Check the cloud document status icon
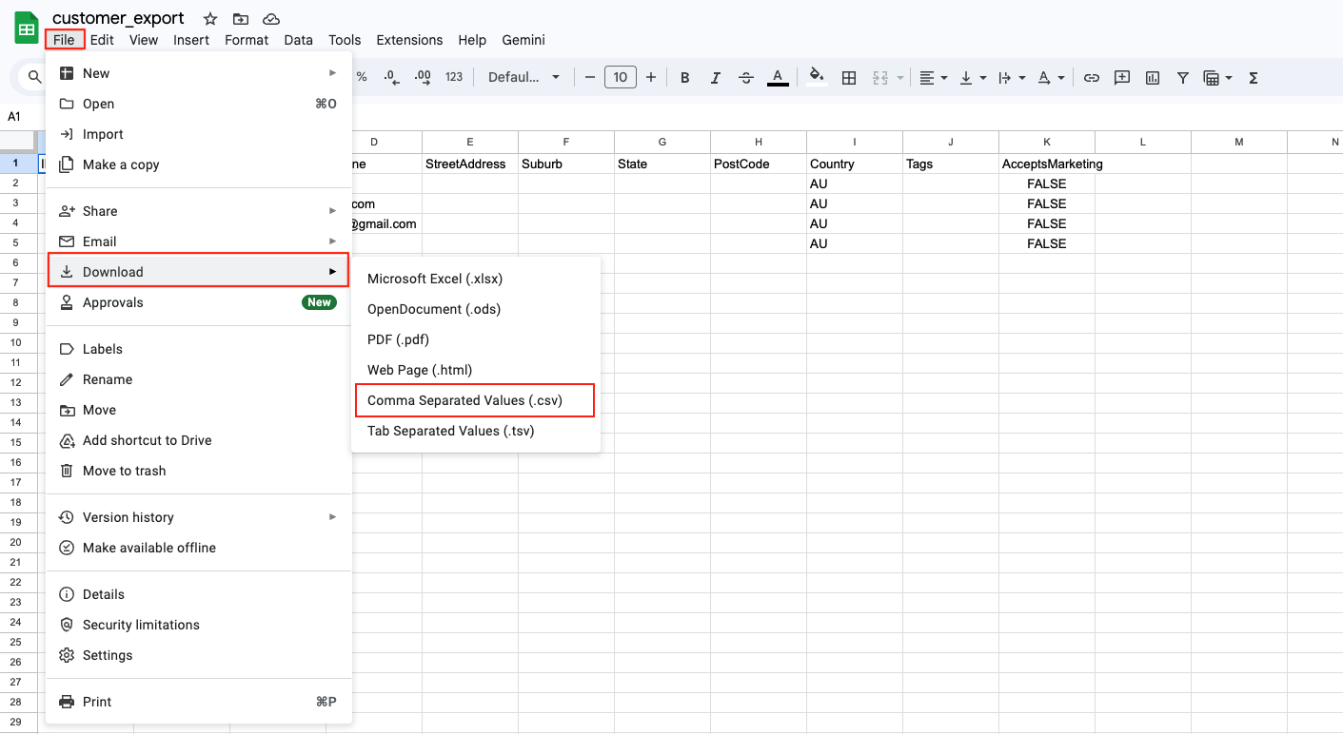 [x=271, y=19]
